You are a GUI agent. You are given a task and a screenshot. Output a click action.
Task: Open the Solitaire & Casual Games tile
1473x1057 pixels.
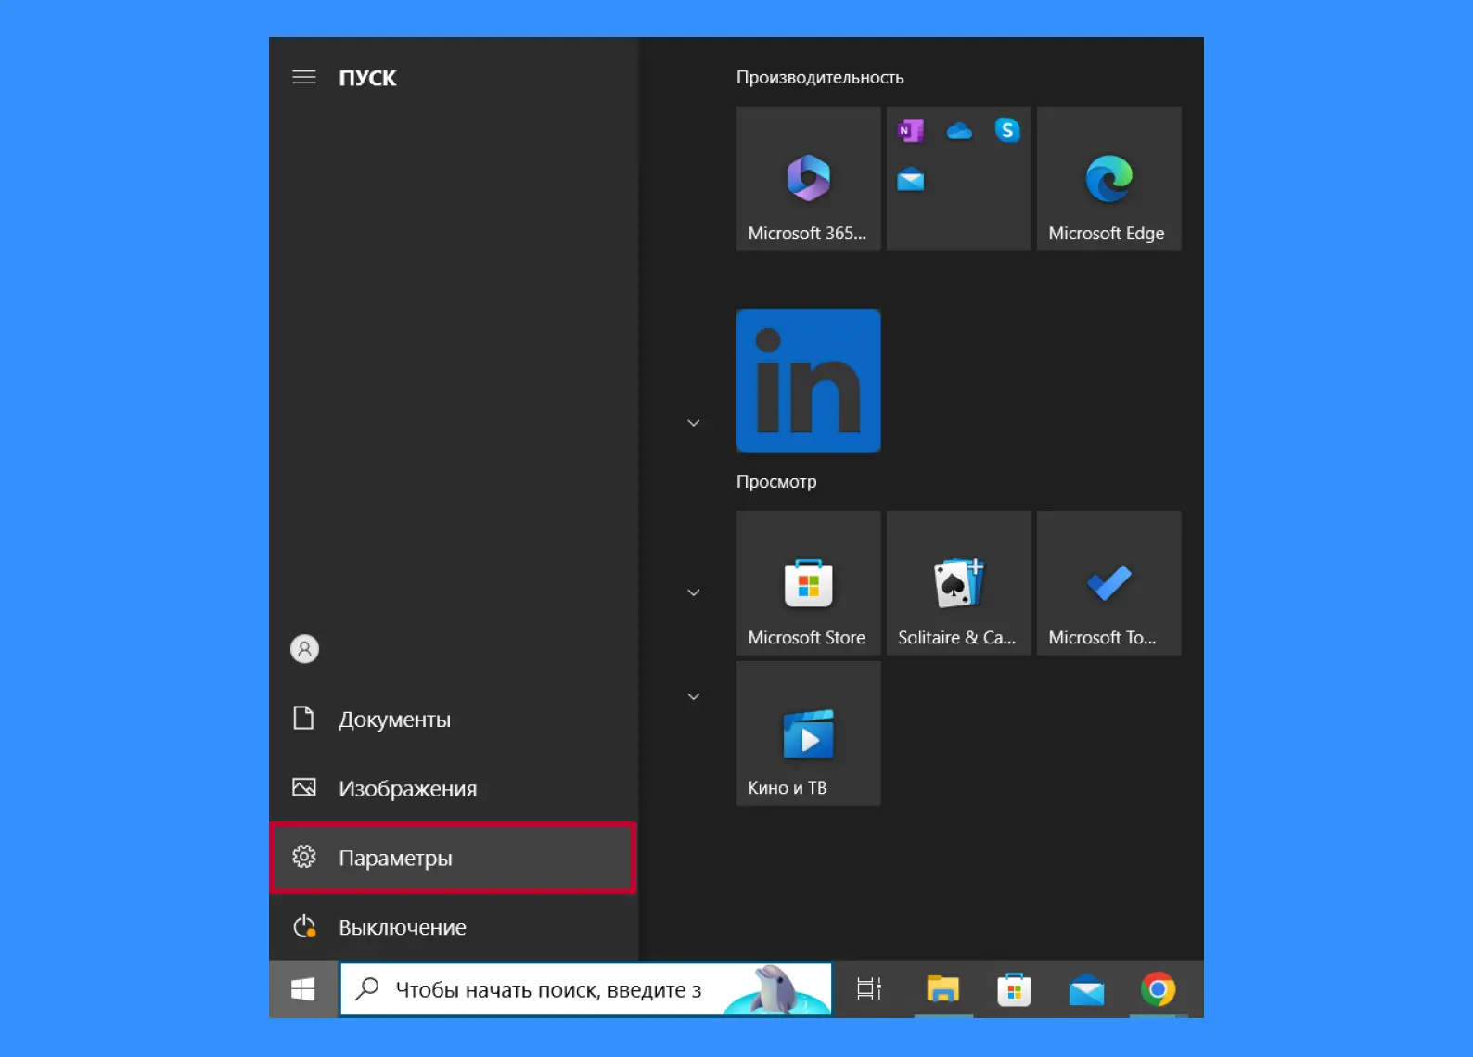pos(959,582)
